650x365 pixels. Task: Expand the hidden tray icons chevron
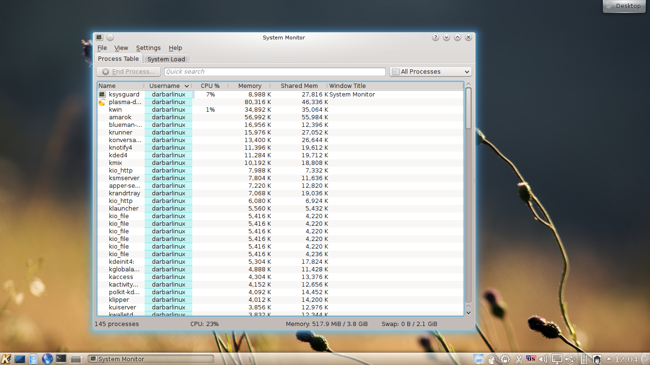609,359
